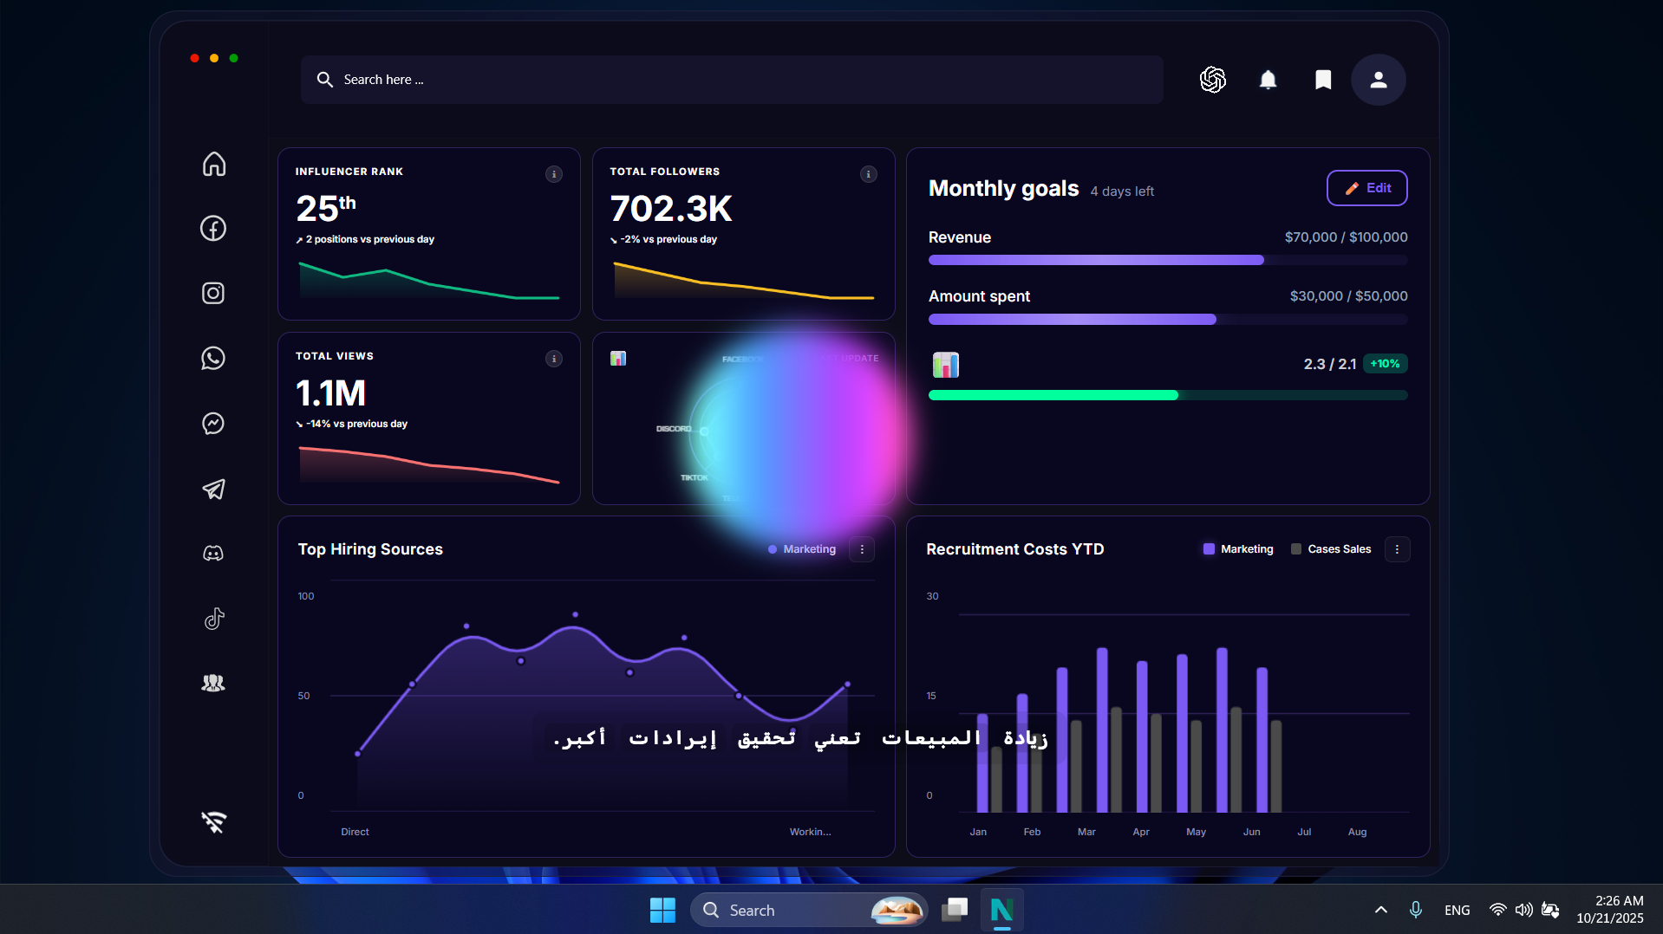
Task: Select the Discord icon in the sidebar
Action: (x=212, y=553)
